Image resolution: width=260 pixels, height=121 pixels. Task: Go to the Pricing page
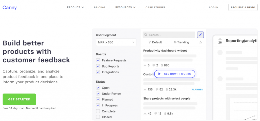tap(100, 8)
